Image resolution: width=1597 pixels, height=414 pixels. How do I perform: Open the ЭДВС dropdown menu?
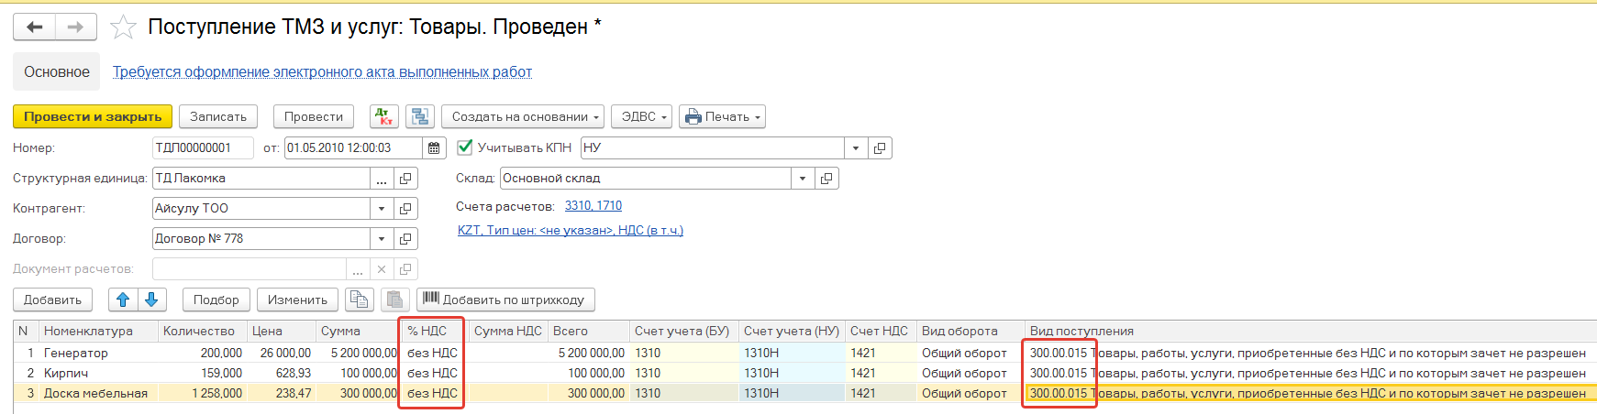(642, 116)
